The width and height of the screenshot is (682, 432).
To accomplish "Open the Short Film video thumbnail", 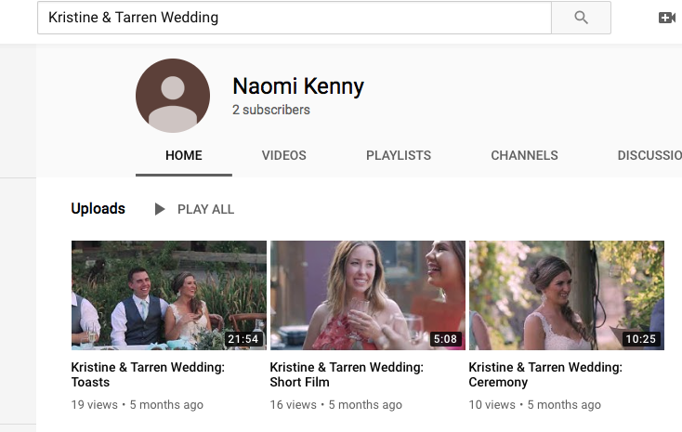I will pyautogui.click(x=368, y=295).
